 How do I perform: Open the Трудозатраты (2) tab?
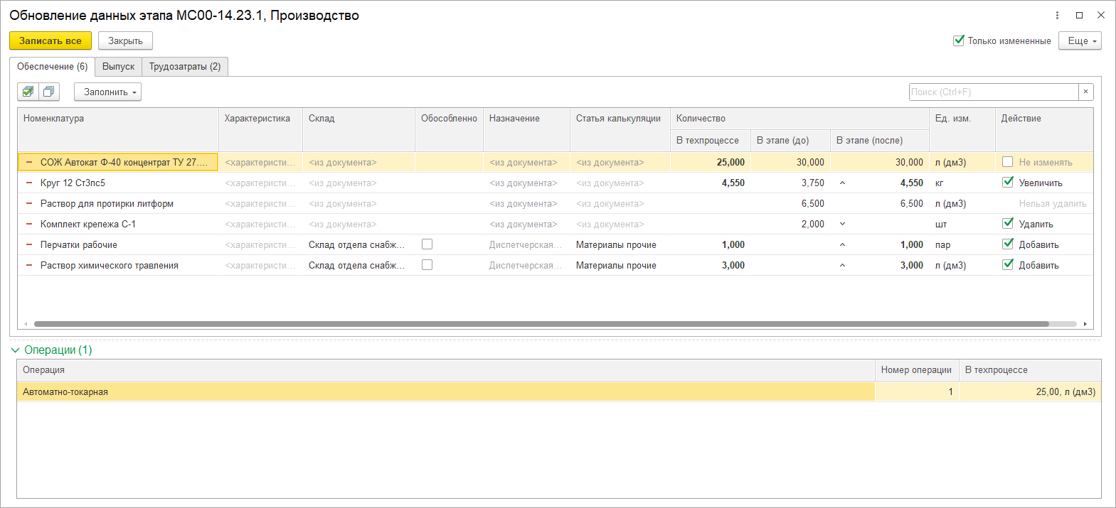pyautogui.click(x=185, y=66)
